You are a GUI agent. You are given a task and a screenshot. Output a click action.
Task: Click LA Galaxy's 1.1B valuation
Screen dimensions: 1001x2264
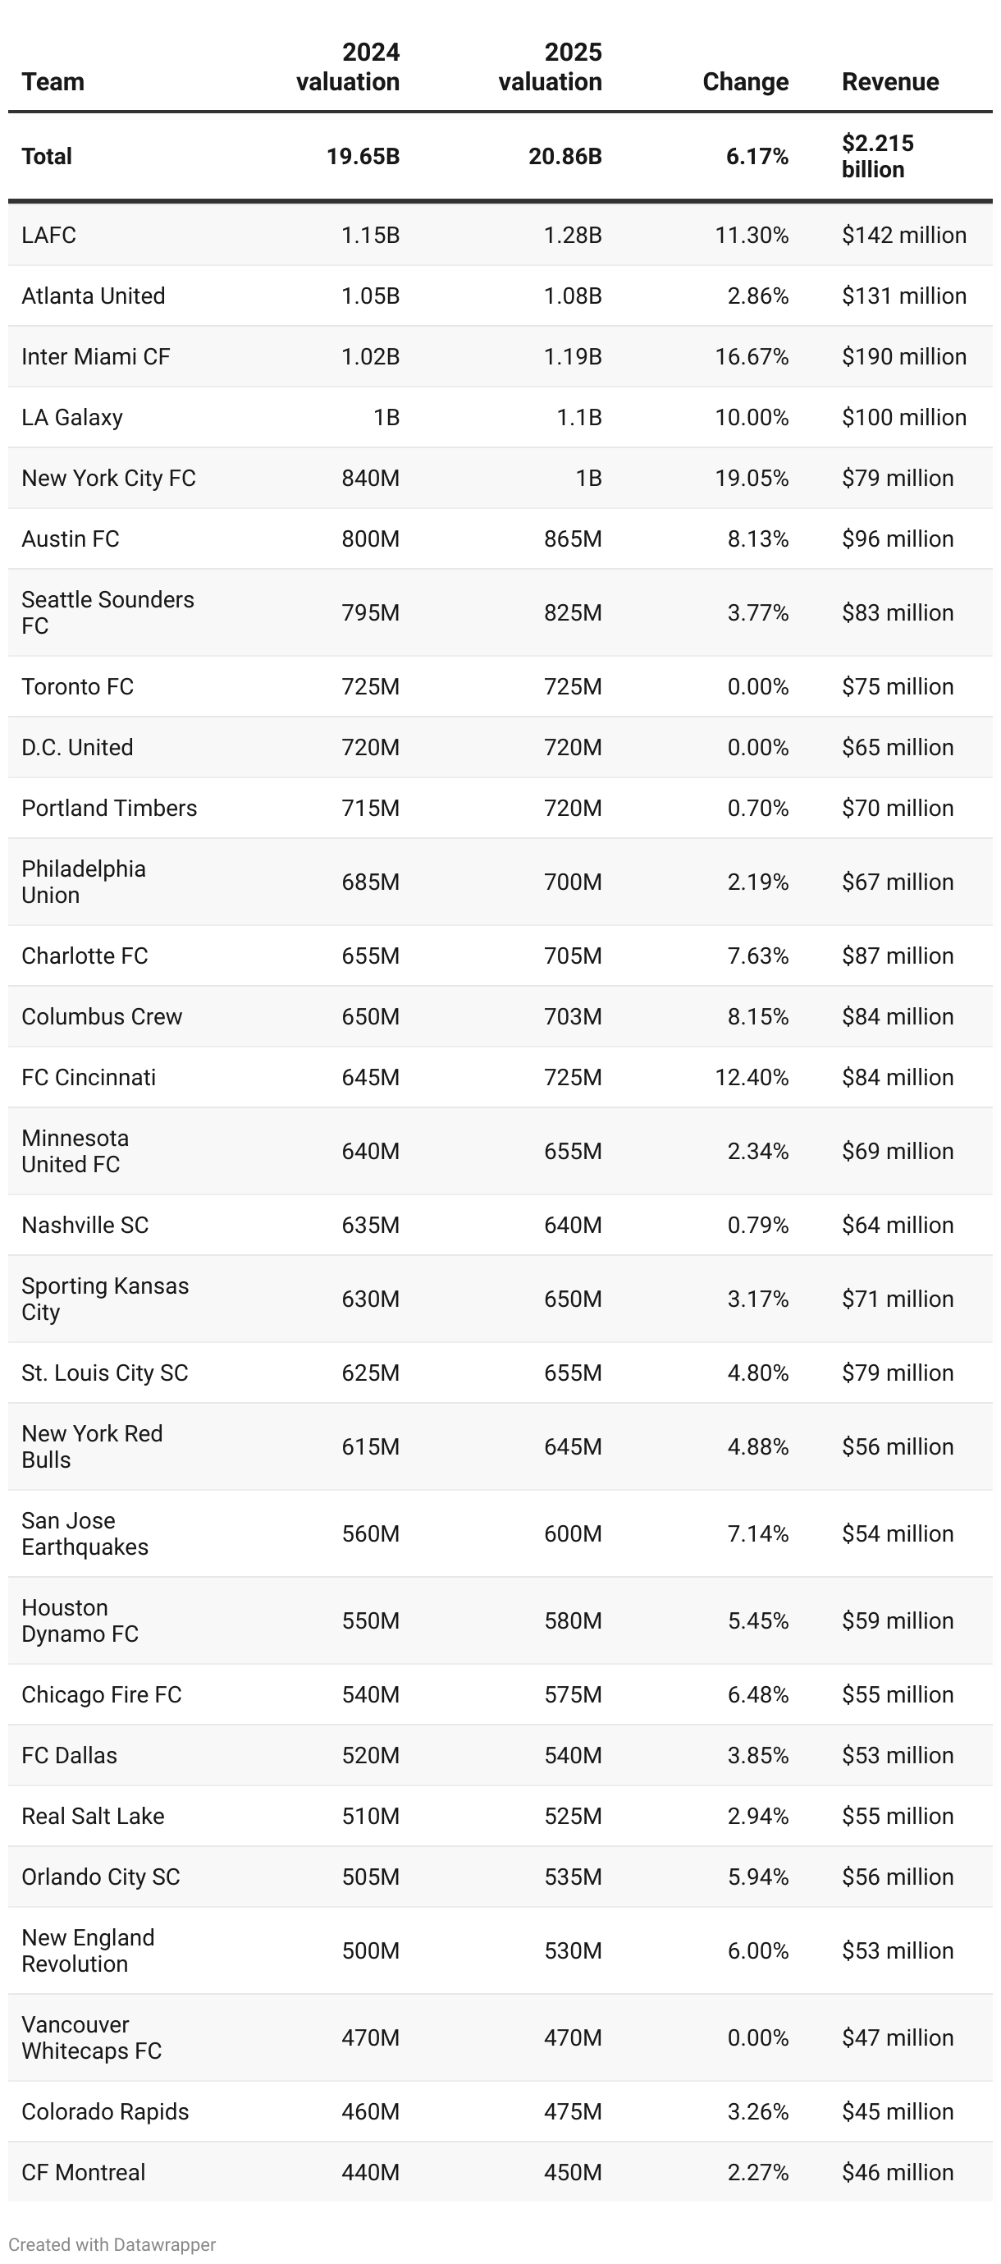tap(579, 416)
